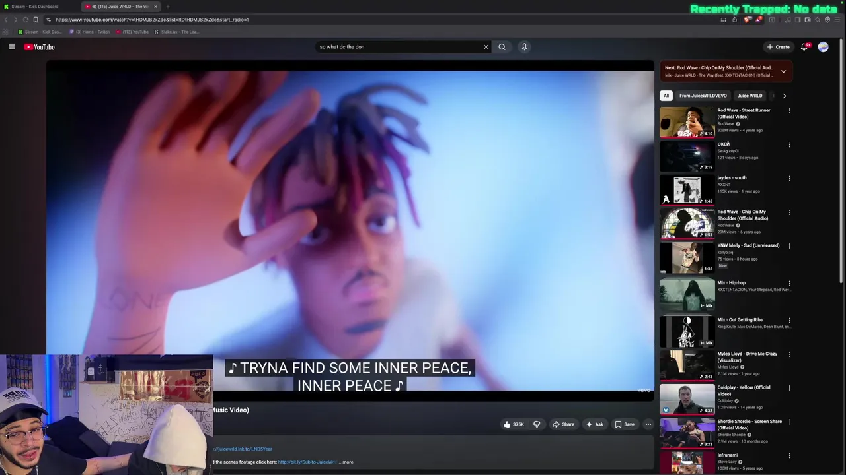Click the browser address bar URL

point(152,20)
